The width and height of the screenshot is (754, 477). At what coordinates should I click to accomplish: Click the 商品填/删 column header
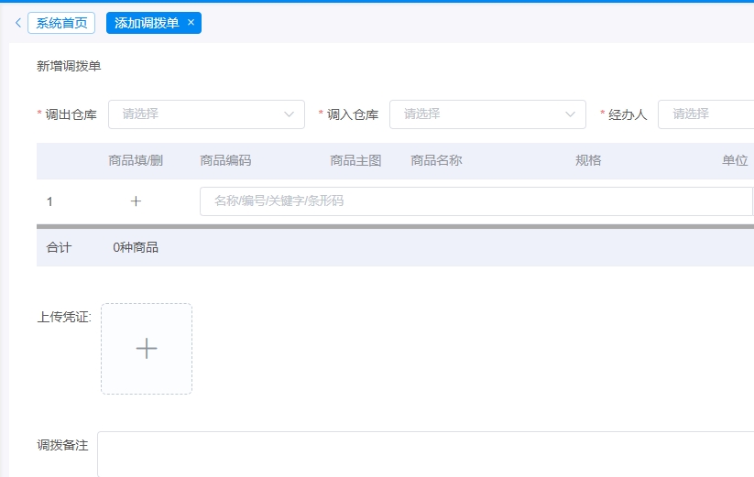point(136,160)
